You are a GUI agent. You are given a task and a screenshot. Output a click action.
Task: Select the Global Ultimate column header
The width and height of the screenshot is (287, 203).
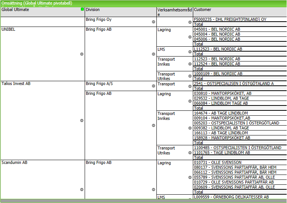(43, 12)
